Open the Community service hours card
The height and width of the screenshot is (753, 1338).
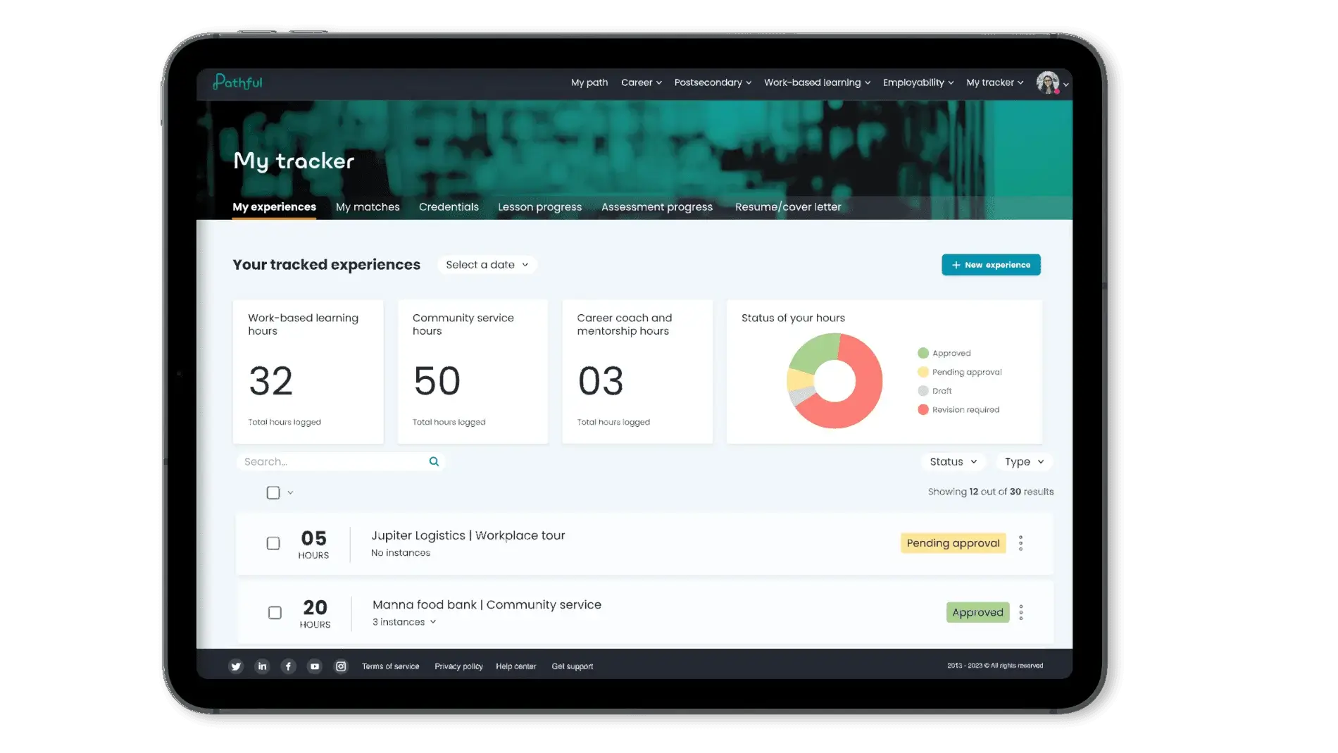473,371
